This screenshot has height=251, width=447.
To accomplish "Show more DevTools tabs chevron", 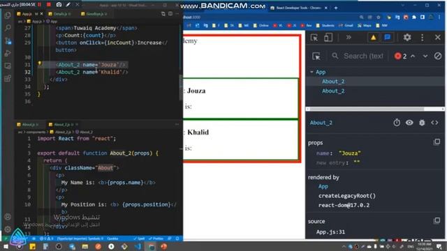I will pos(349,38).
